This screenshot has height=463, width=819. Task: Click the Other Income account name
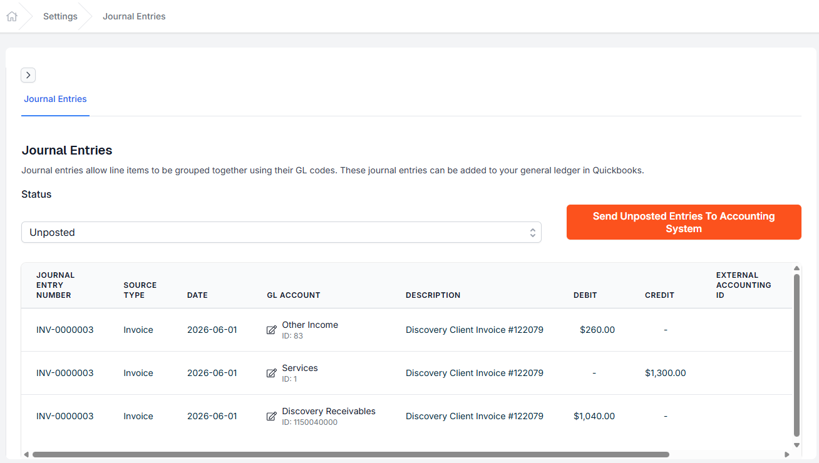click(x=310, y=325)
